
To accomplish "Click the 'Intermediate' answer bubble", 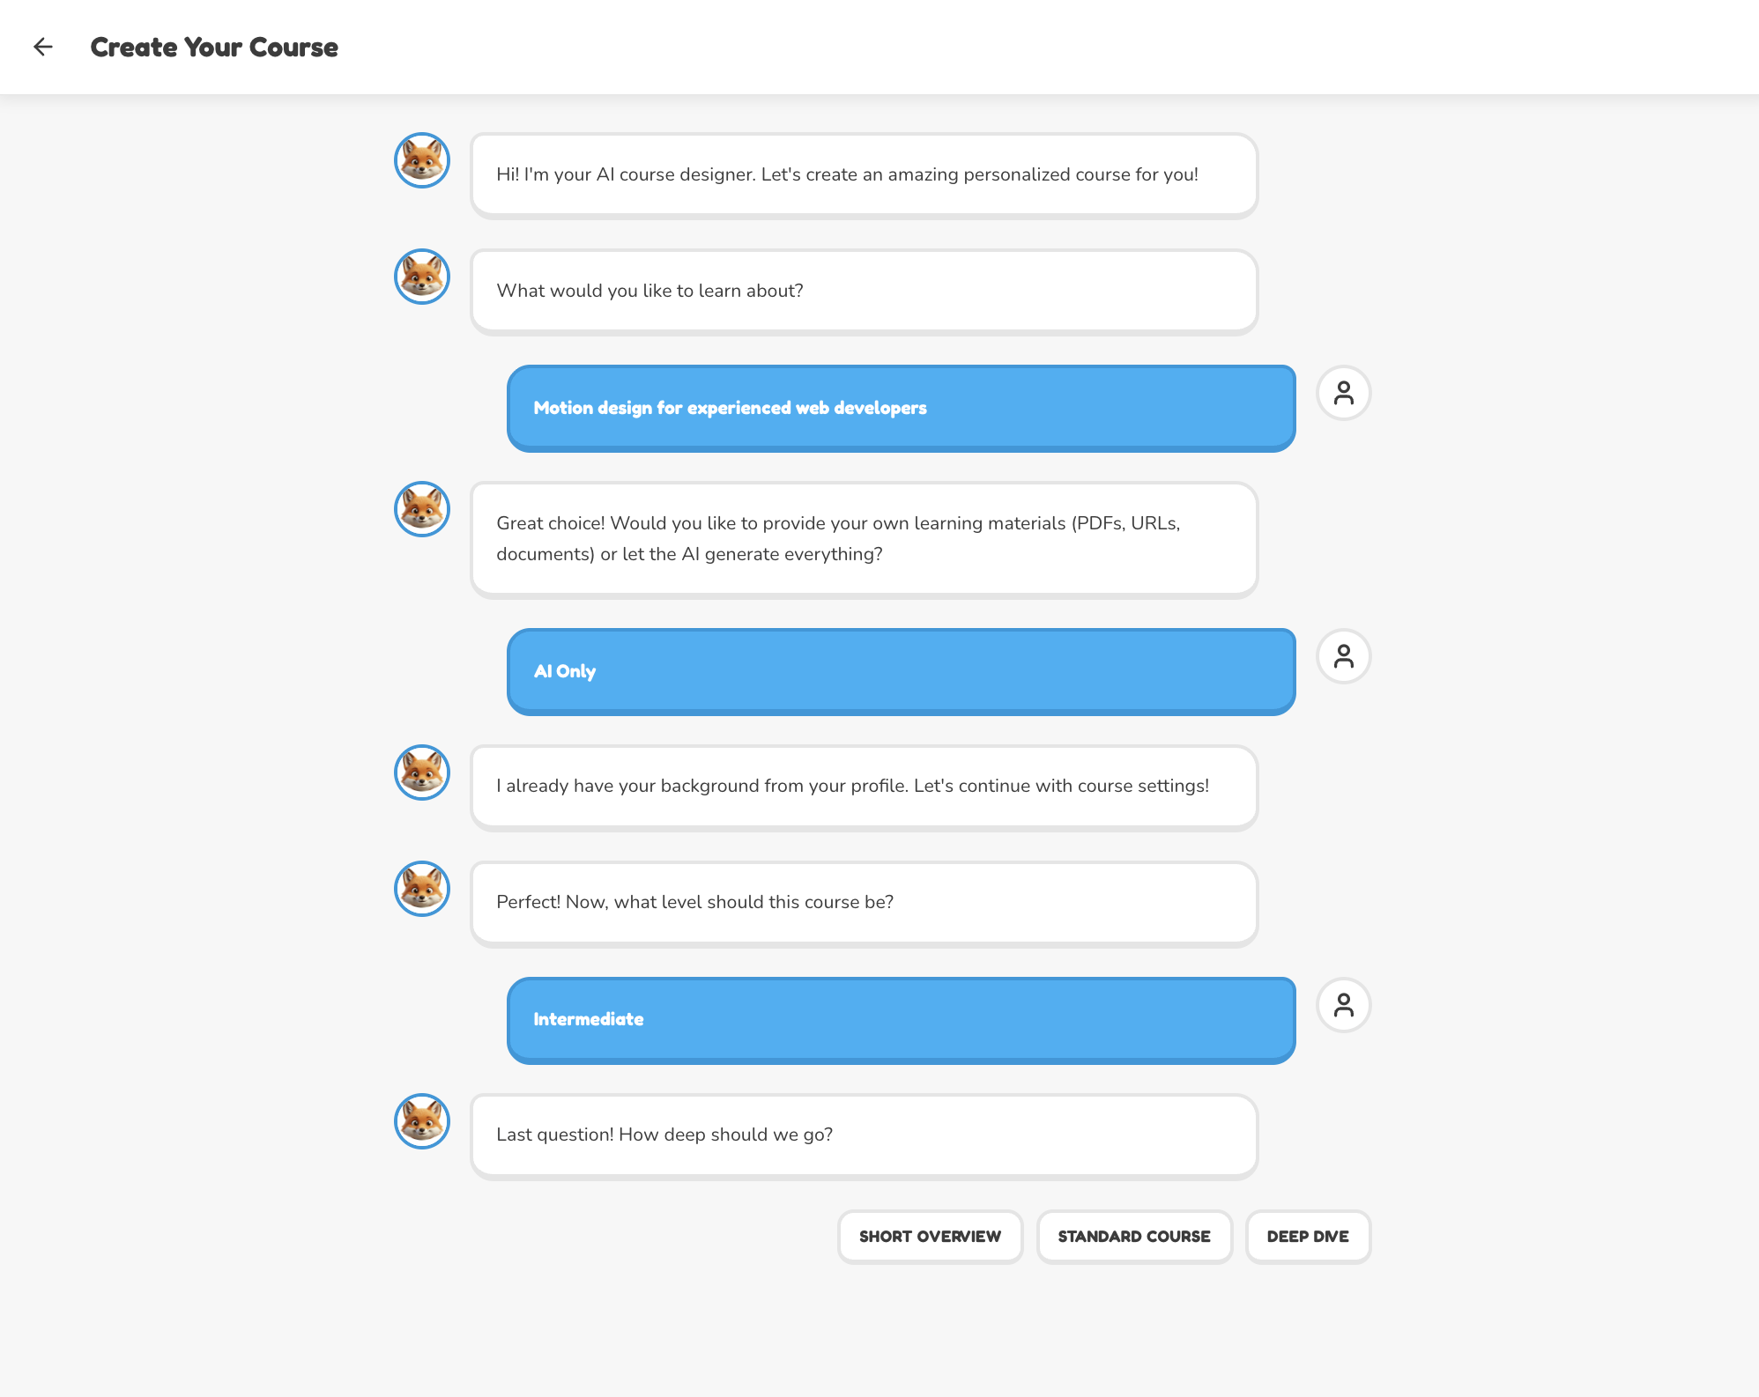I will coord(901,1020).
